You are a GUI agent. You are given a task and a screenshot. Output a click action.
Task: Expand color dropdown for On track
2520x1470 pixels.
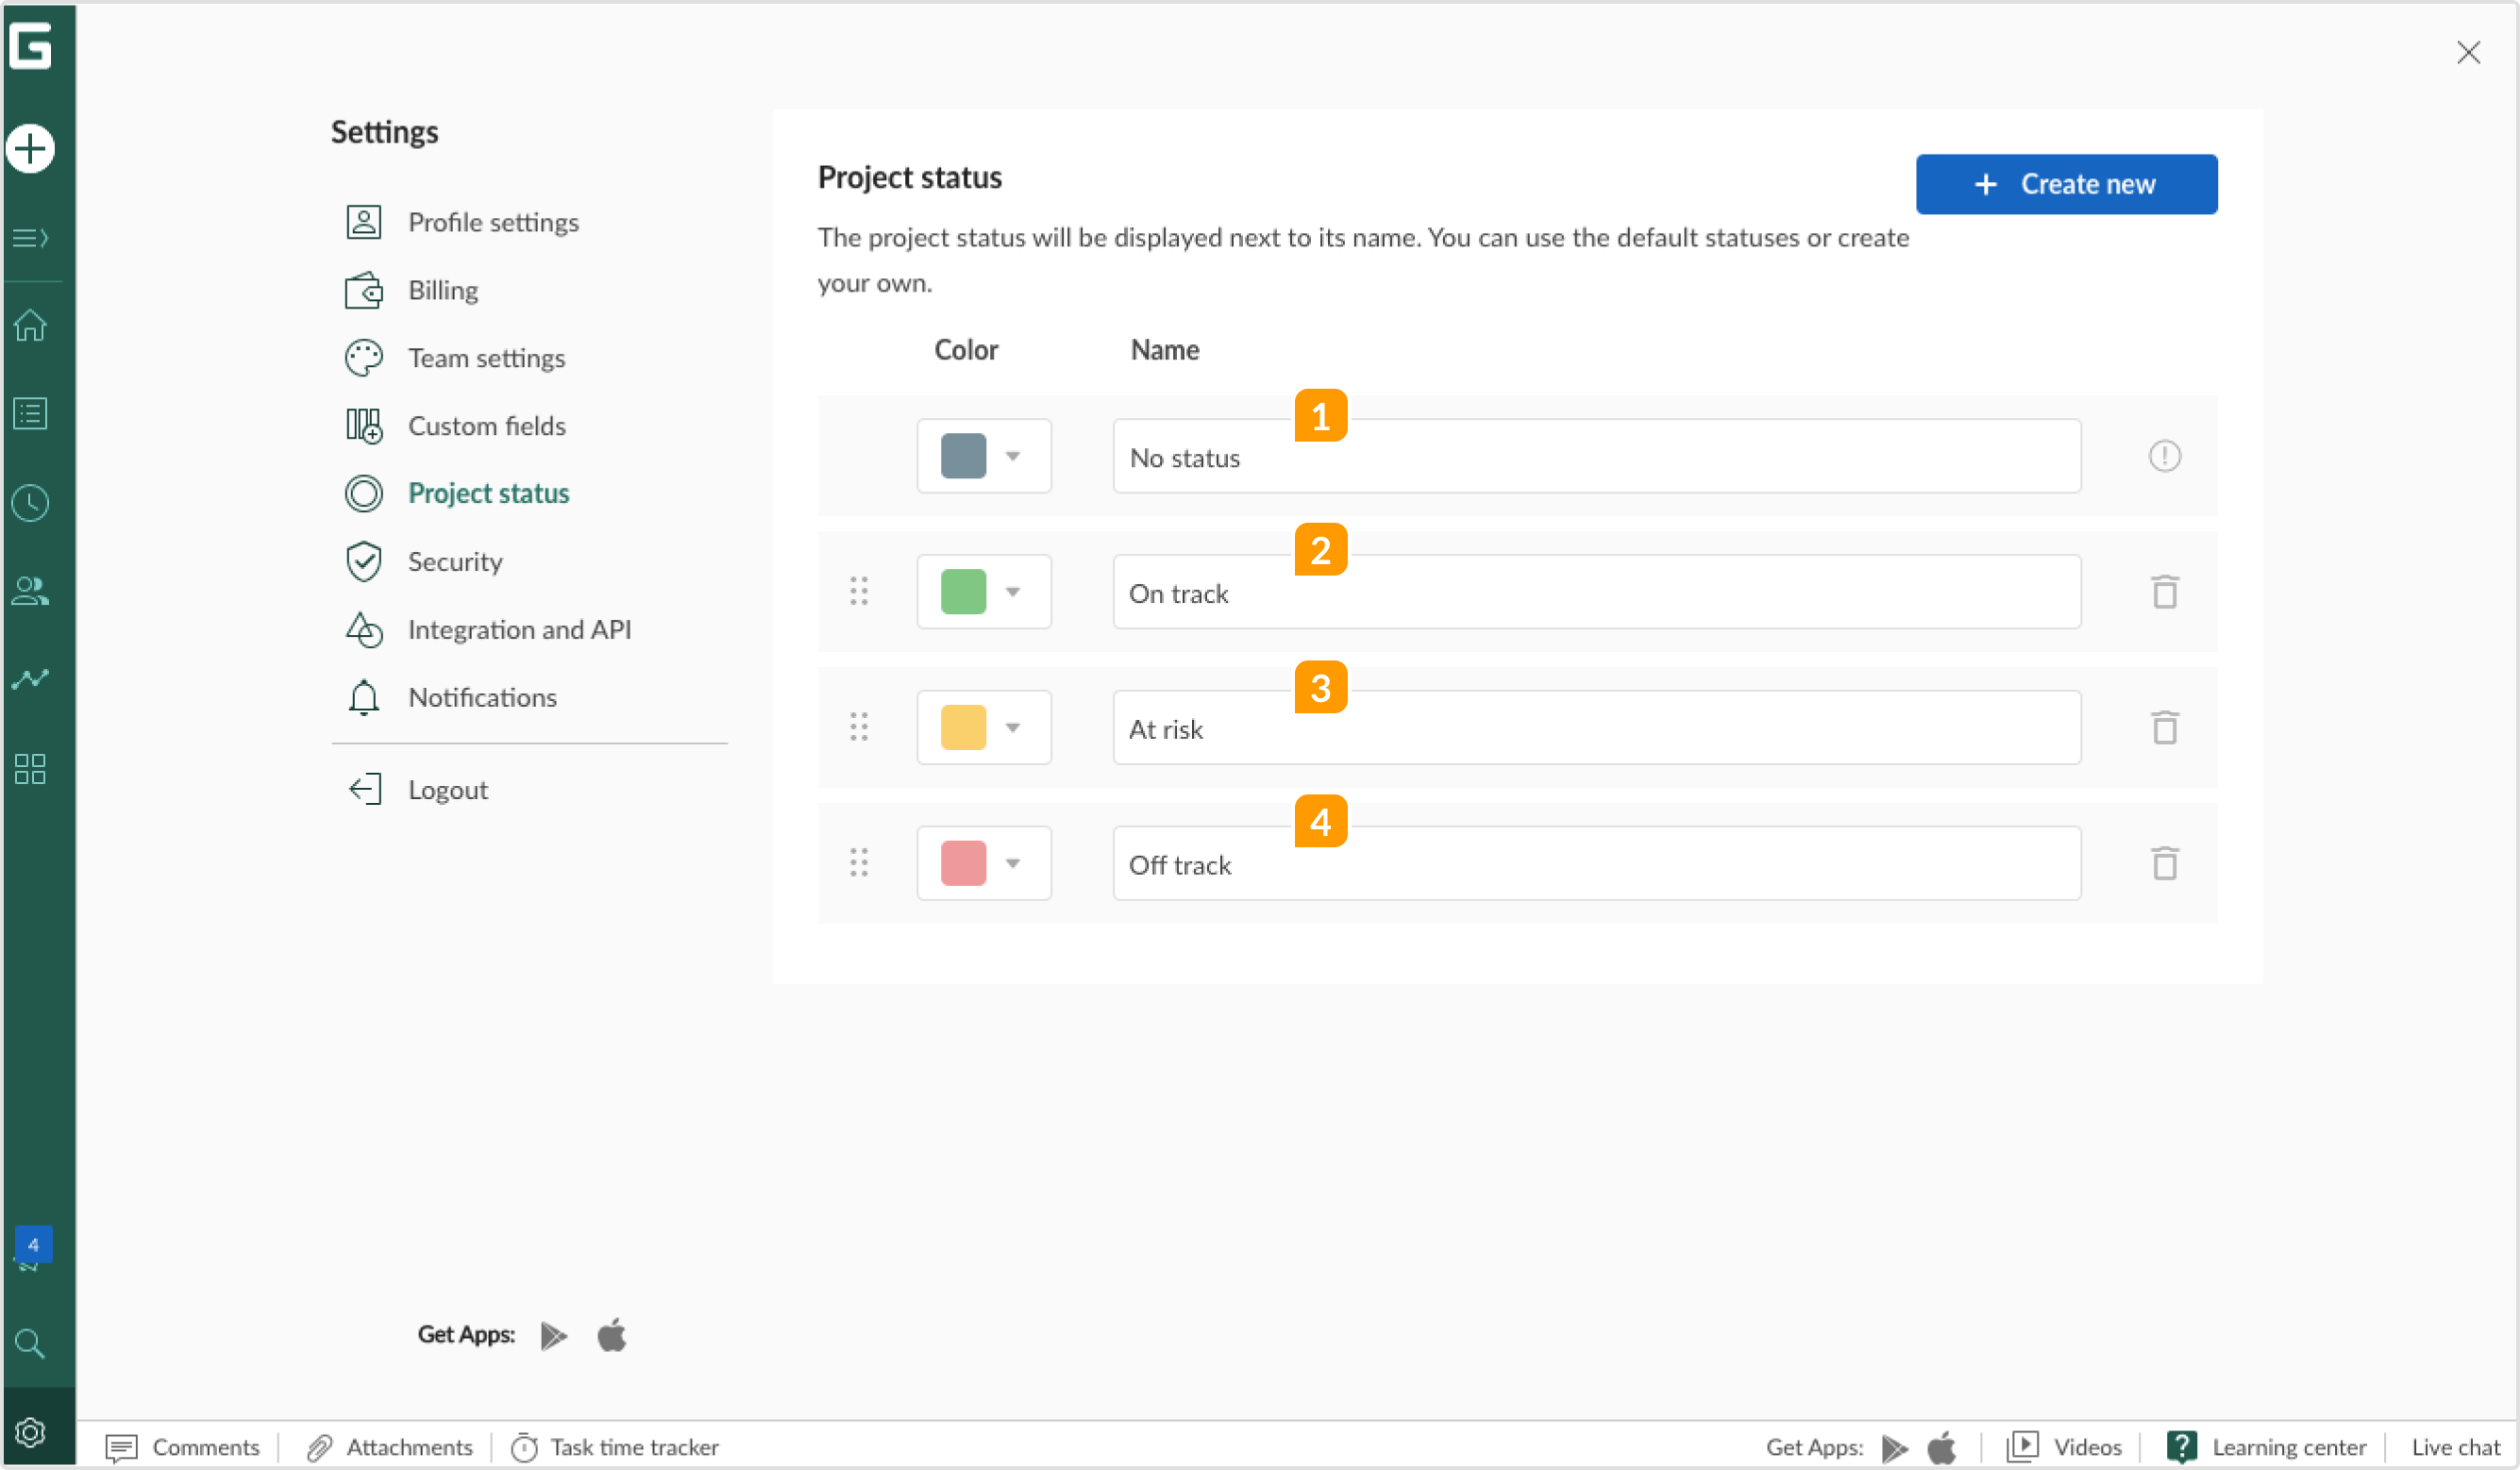(x=1012, y=592)
